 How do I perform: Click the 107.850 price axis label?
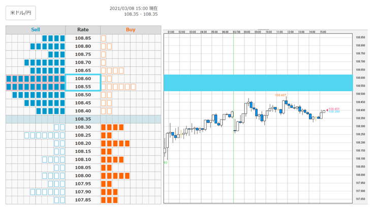(x=360, y=199)
